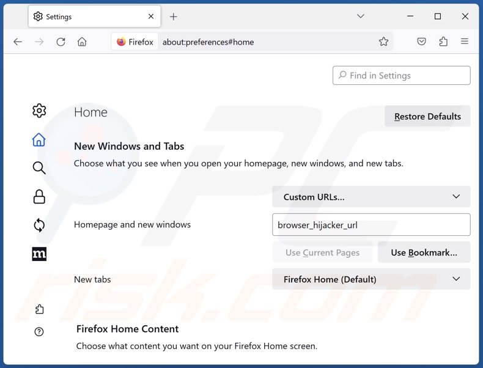Viewport: 483px width, 368px height.
Task: Select the Home category in sidebar
Action: pyautogui.click(x=39, y=139)
